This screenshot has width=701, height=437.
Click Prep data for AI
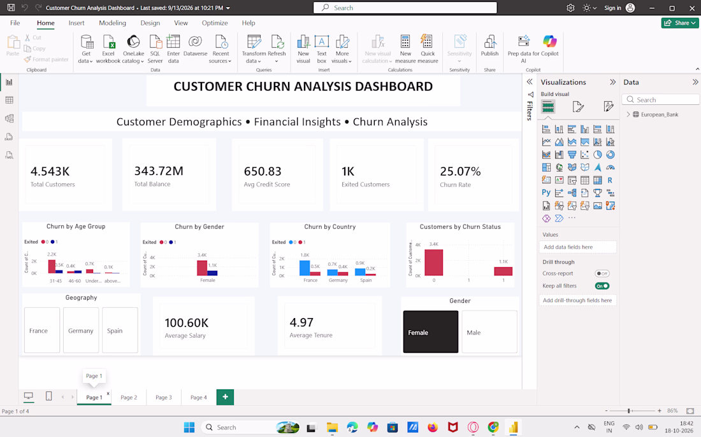(x=523, y=49)
